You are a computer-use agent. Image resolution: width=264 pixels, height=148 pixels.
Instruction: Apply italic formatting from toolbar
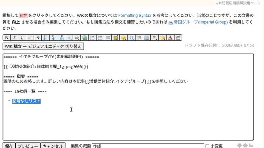click(x=14, y=38)
